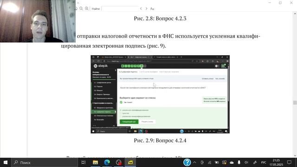Click the volume speaker tray icon
The image size is (297, 167).
coord(246,162)
